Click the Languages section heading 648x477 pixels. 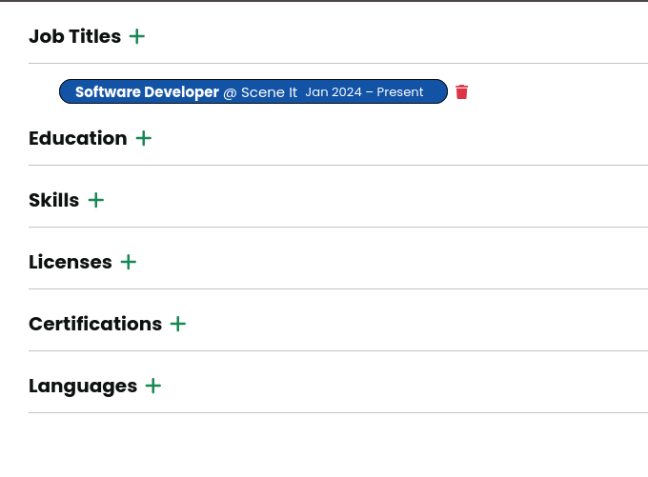coord(83,386)
